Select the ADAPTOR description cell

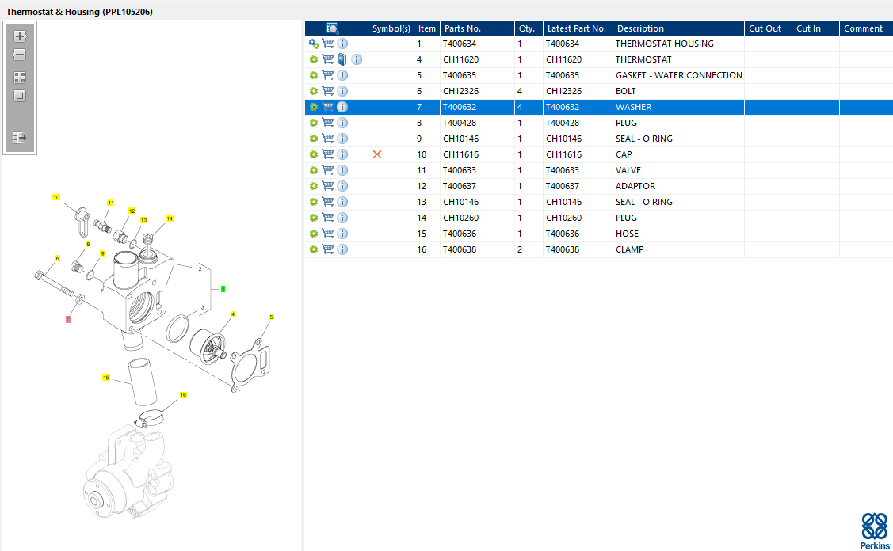678,186
